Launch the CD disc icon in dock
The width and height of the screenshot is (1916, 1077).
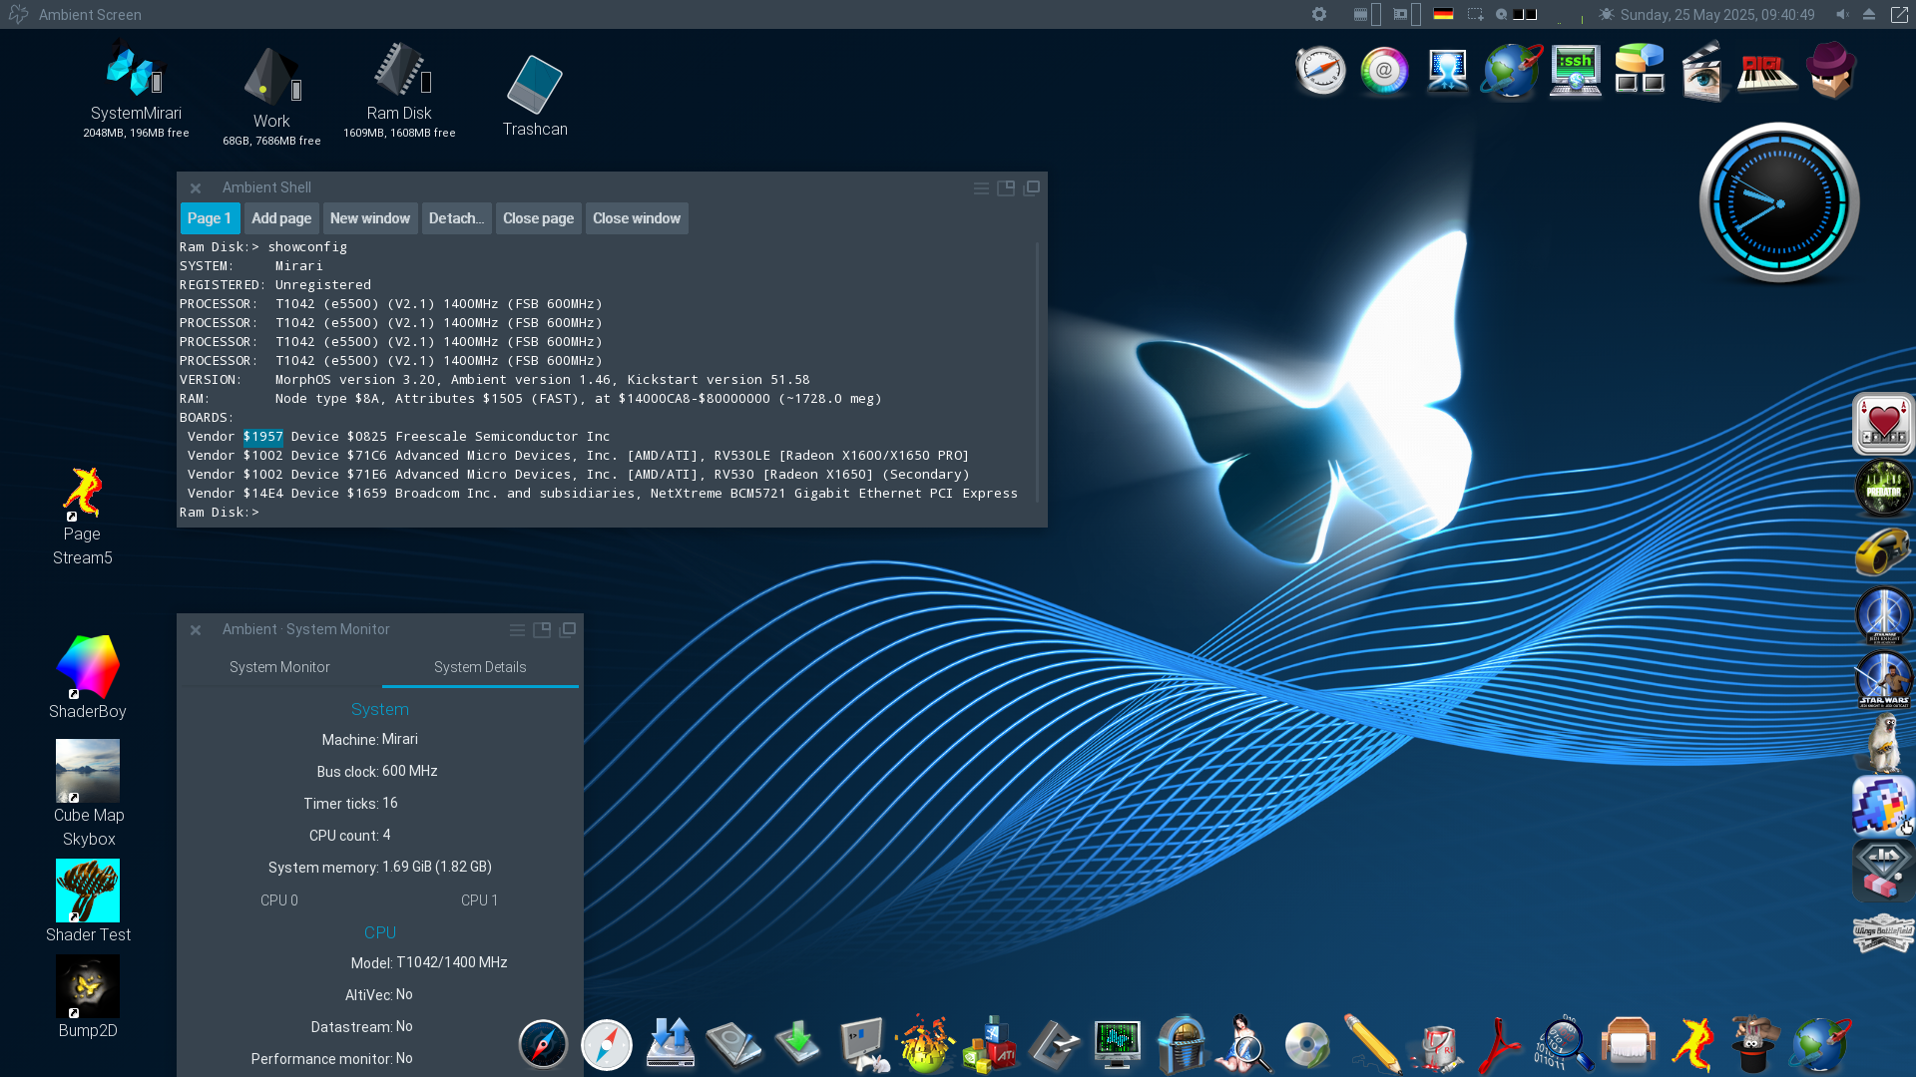click(x=1307, y=1045)
